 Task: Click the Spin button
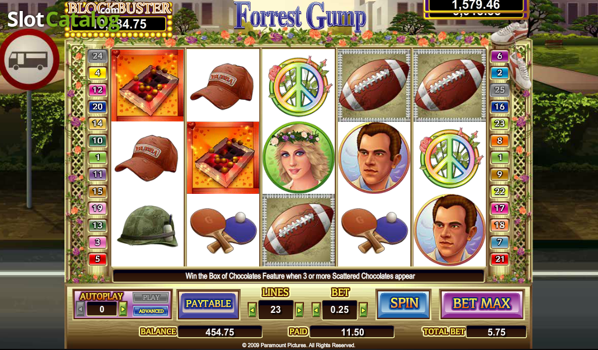(403, 303)
